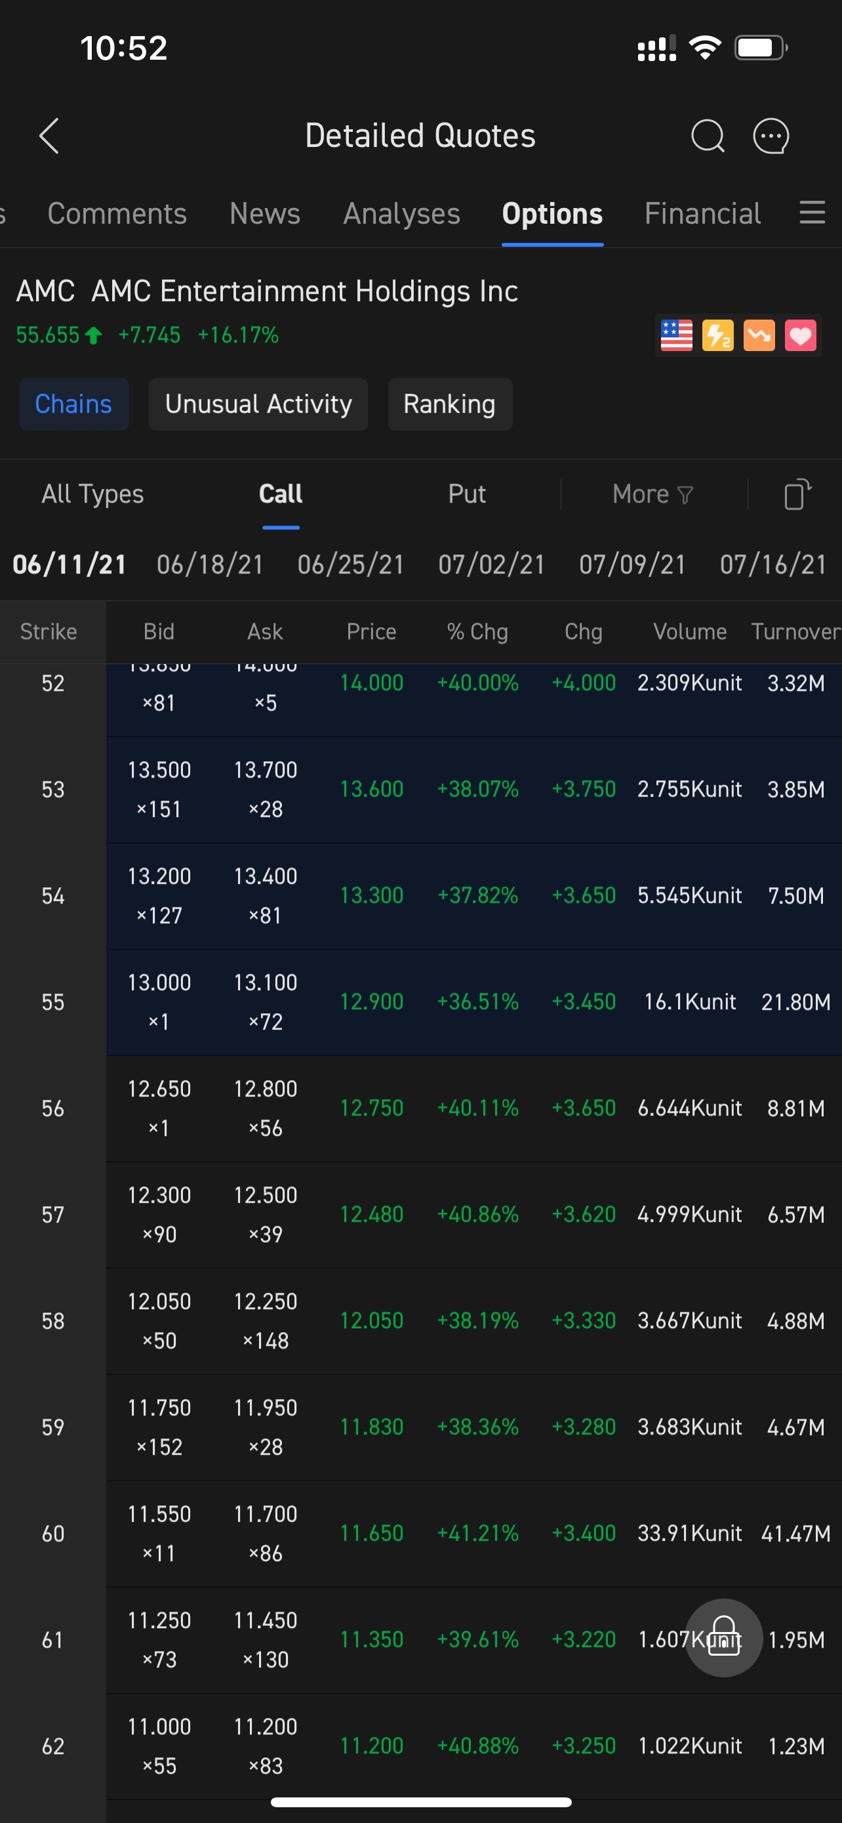The width and height of the screenshot is (842, 1823).
Task: Open the strike 59 call row
Action: tap(420, 1427)
